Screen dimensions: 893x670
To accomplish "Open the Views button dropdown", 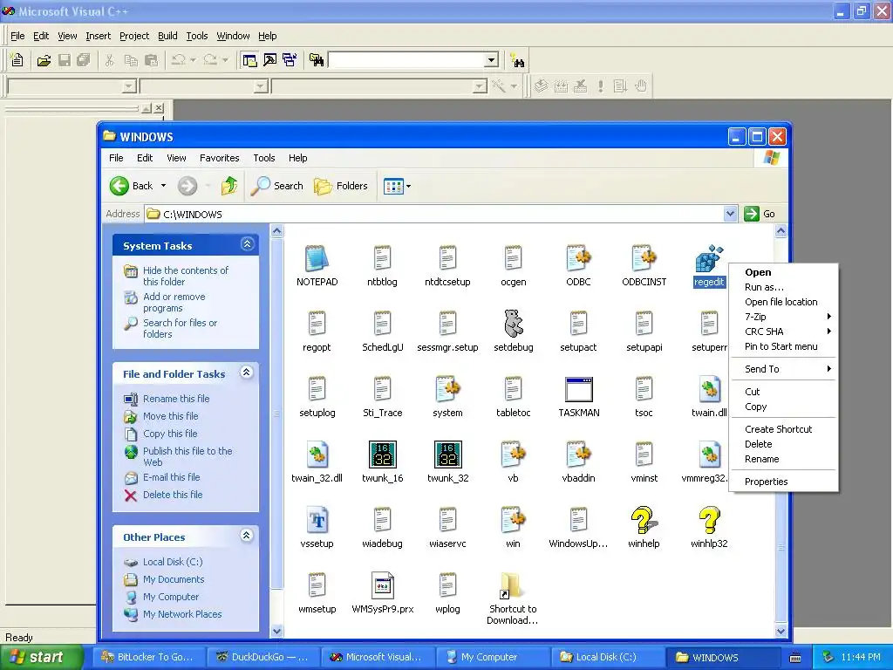I will click(x=408, y=186).
